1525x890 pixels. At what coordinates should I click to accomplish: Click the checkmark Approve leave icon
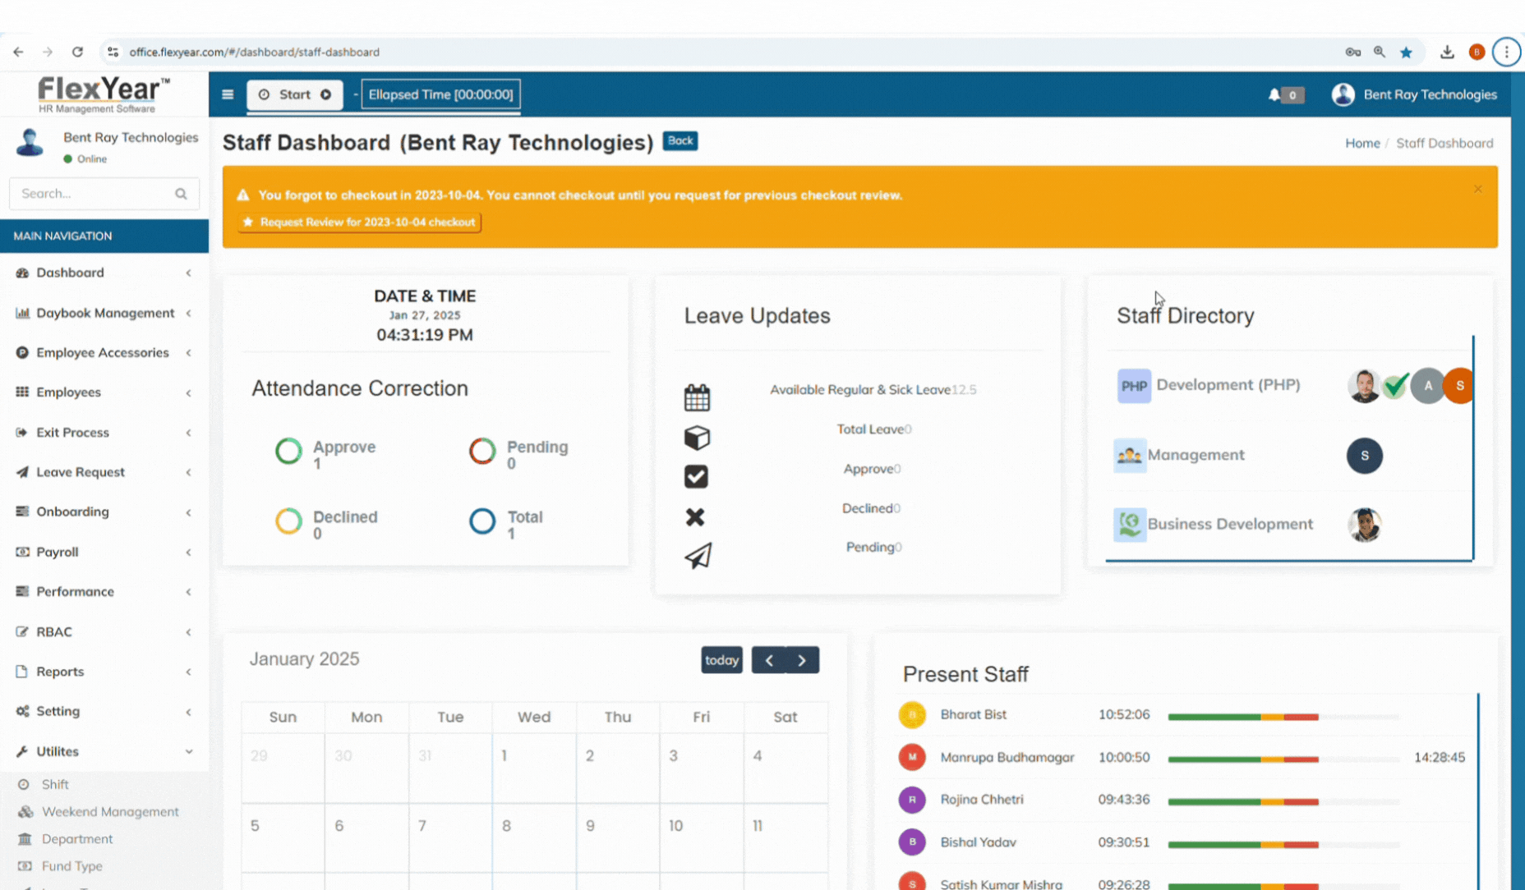point(696,477)
